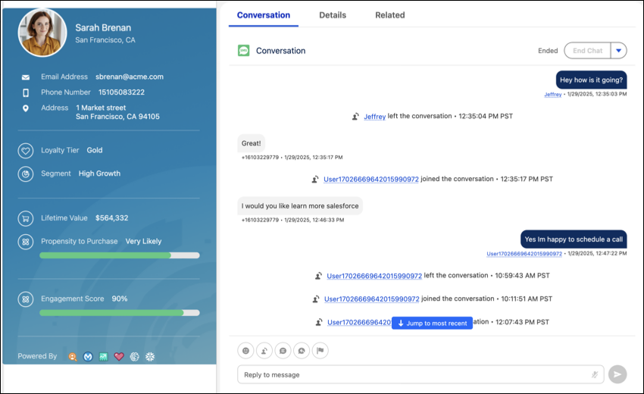Click the muted microphone icon in reply box
Viewport: 644px width, 394px height.
[594, 374]
